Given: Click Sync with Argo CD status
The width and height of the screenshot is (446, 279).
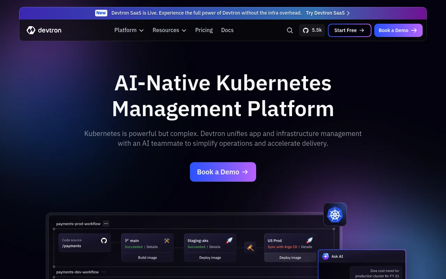Looking at the screenshot, I should click(282, 247).
